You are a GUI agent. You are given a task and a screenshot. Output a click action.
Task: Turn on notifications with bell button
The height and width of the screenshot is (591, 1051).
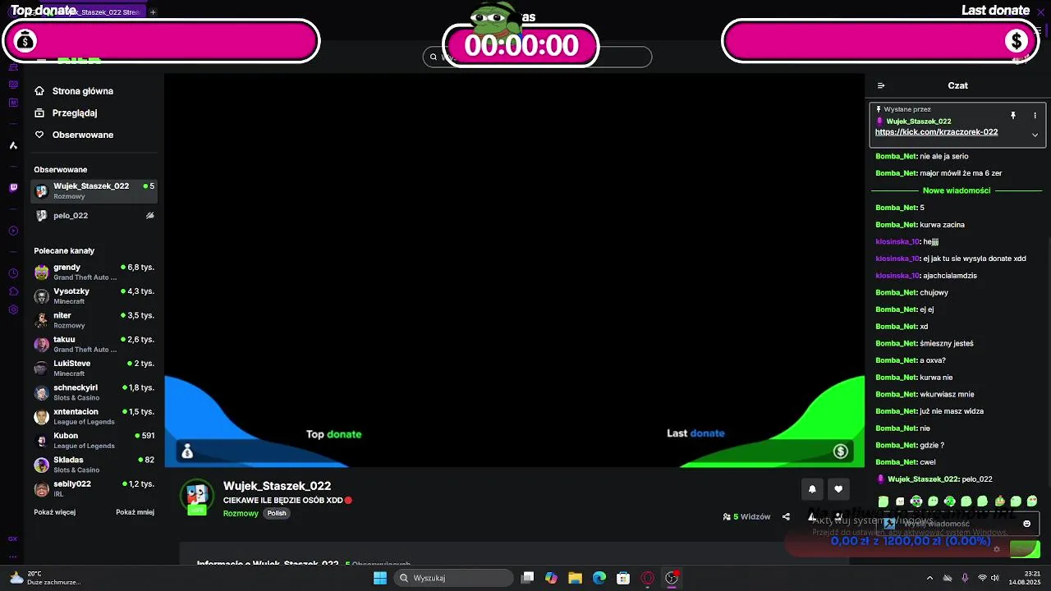812,489
